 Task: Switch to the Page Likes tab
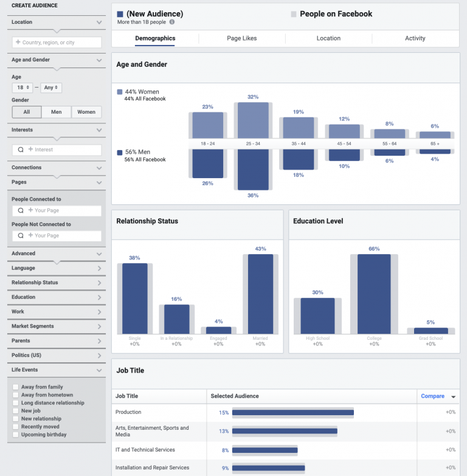(x=241, y=38)
